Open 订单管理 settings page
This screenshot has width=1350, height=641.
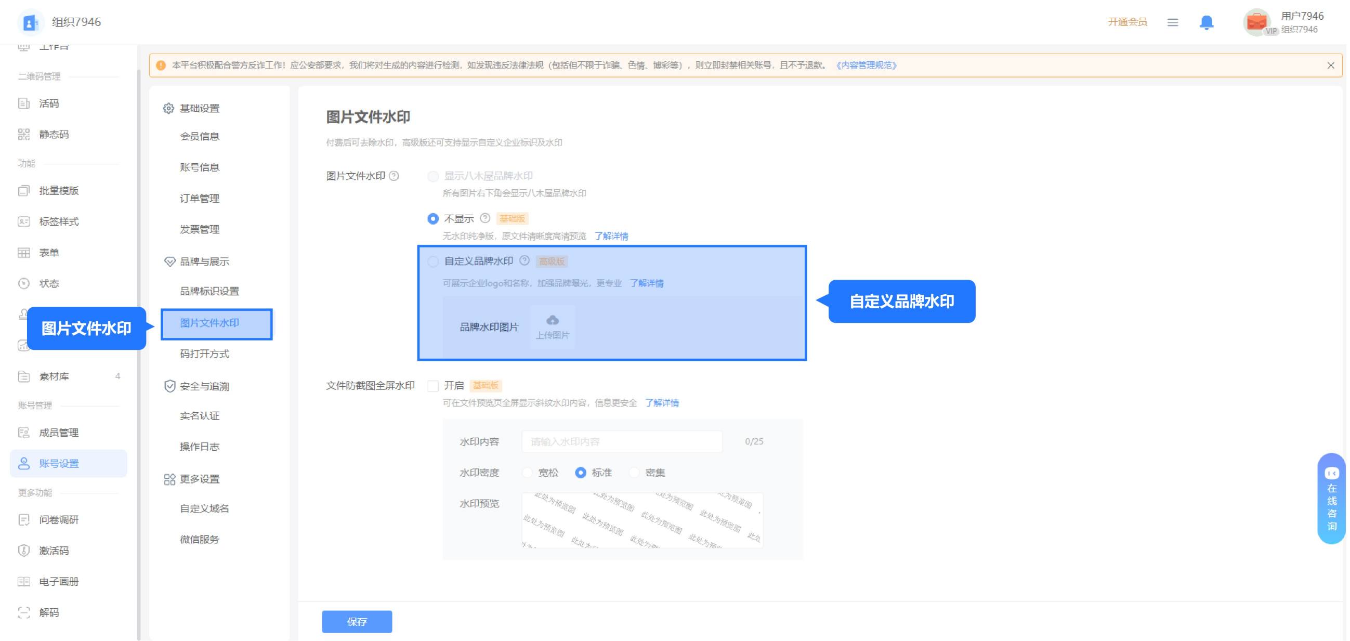click(x=200, y=198)
